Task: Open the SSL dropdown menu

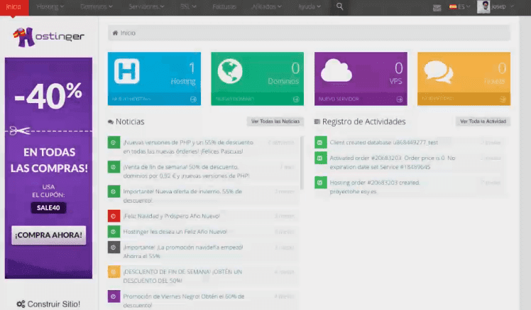Action: tap(188, 7)
